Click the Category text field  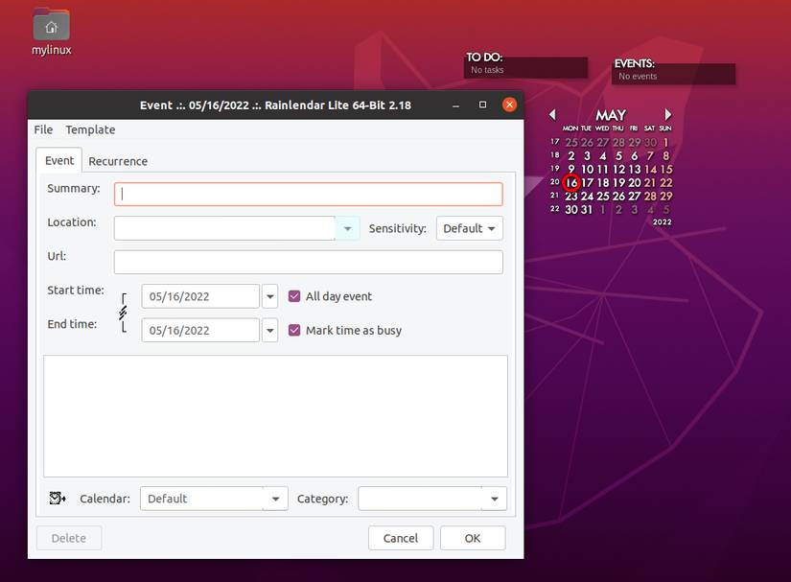[x=420, y=499]
